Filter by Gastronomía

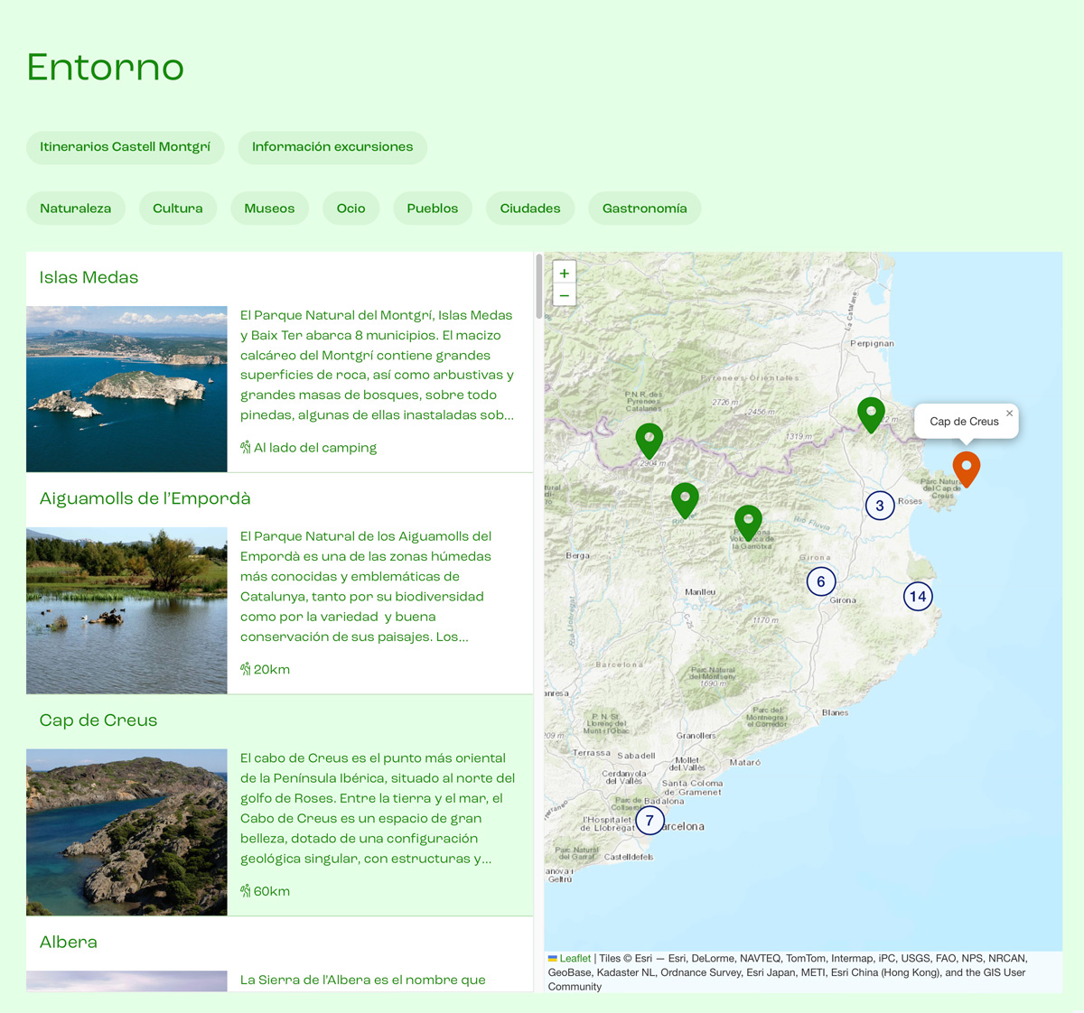click(645, 209)
